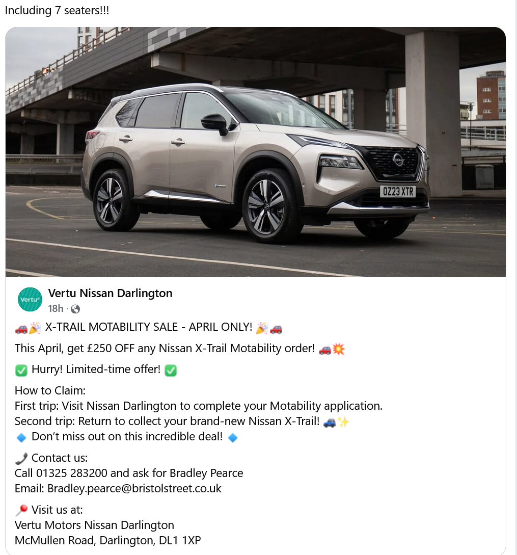Click the green check after Limited-time offer
The width and height of the screenshot is (517, 555).
[x=171, y=370]
